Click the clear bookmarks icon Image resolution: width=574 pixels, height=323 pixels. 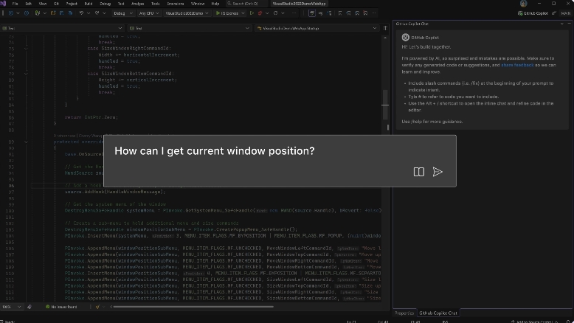point(365,13)
